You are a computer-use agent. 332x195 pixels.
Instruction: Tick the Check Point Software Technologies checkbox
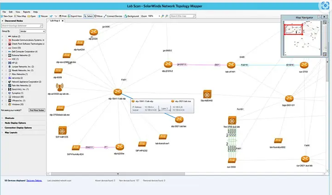tap(6, 44)
